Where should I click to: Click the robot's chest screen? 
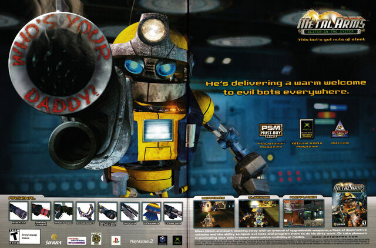158,130
